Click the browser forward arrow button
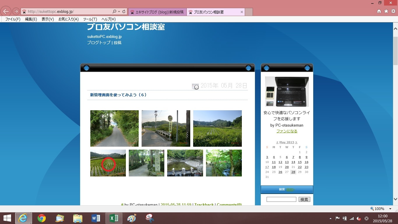This screenshot has height=224, width=398. [x=16, y=12]
